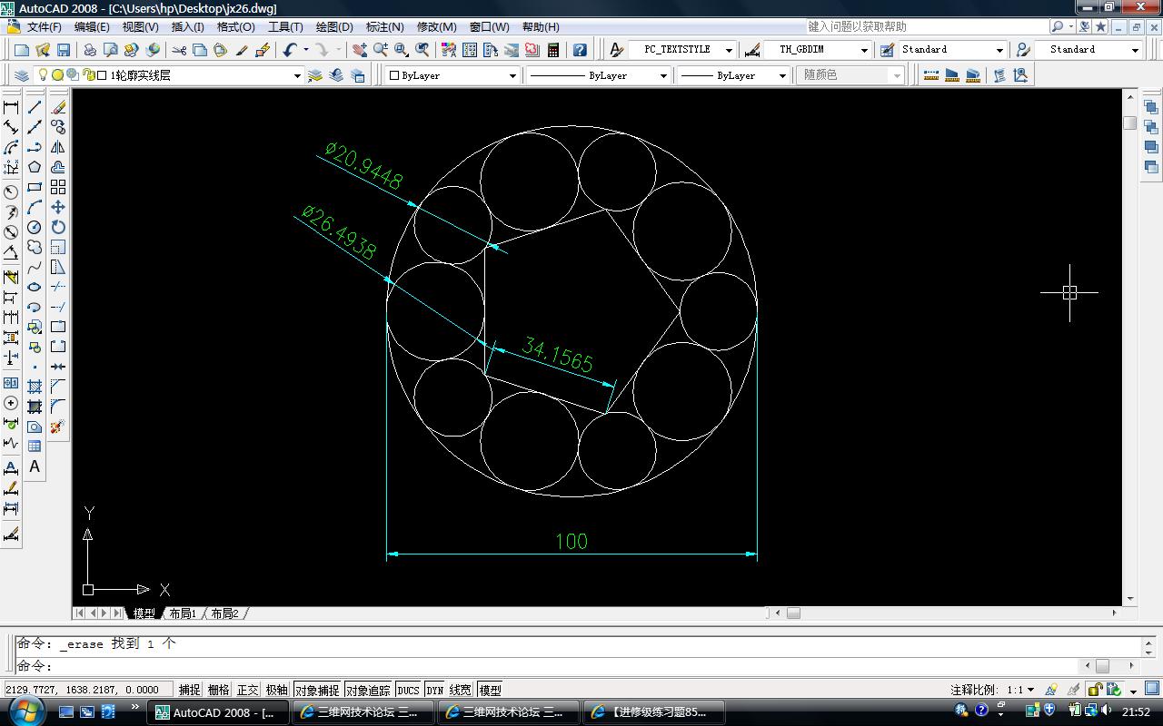Click the Plot (print) icon
Viewport: 1163px width, 726px height.
click(90, 50)
